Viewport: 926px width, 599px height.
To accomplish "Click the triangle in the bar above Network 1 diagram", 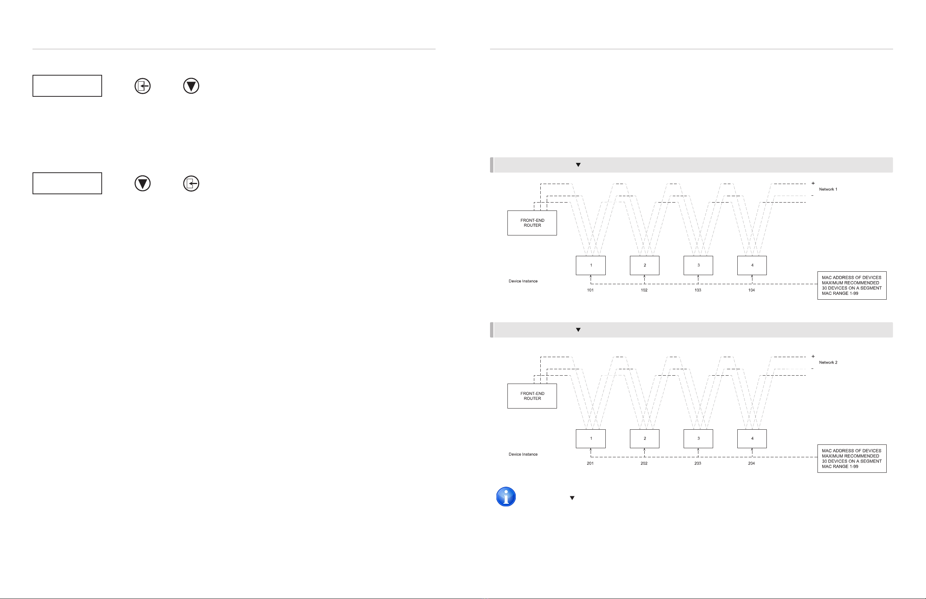I will 578,165.
